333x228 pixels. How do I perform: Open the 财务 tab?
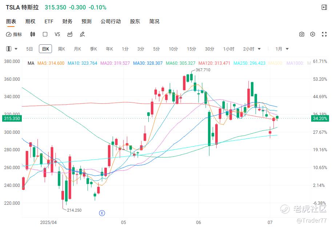tap(67, 21)
